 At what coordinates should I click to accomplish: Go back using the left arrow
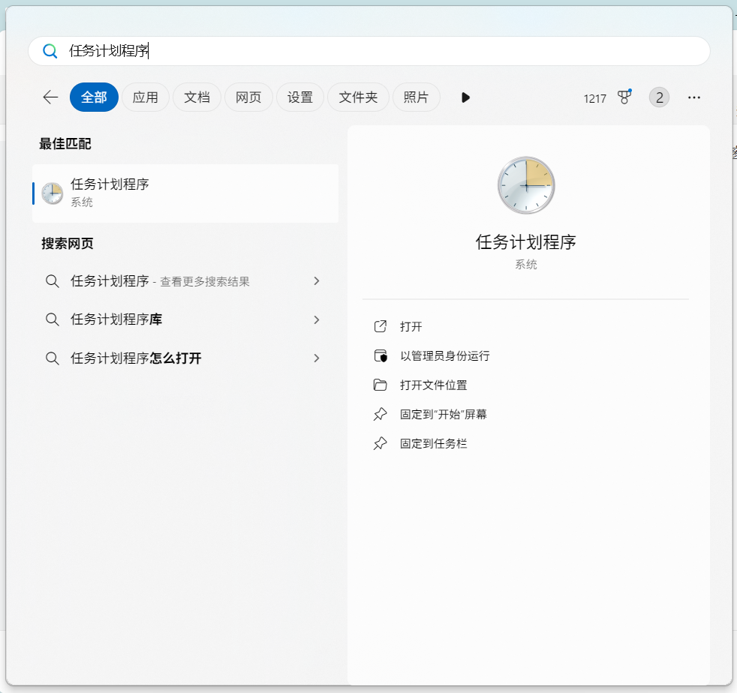[x=50, y=97]
